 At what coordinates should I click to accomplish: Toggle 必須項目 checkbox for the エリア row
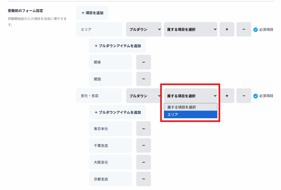pos(255,30)
